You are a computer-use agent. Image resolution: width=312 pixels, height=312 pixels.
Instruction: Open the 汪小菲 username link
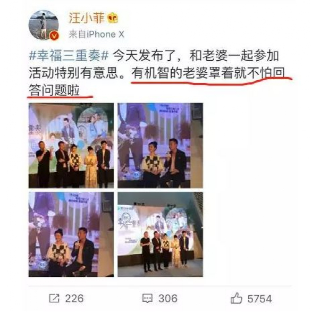point(87,18)
